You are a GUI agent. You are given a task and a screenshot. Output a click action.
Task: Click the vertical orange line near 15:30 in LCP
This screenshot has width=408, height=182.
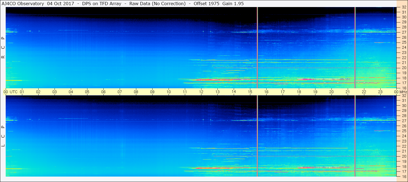pyautogui.click(x=257, y=136)
